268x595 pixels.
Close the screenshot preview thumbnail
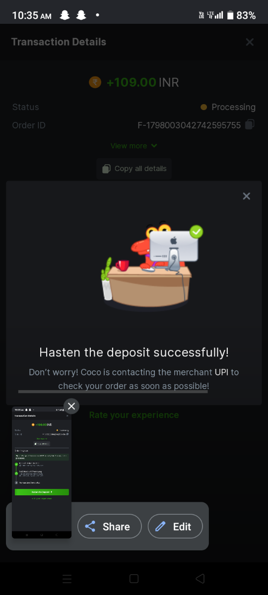tap(71, 406)
